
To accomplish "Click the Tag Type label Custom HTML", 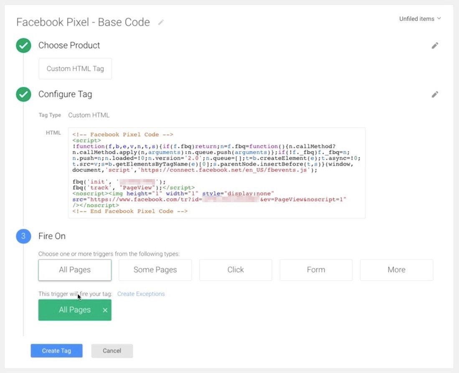I will 89,115.
